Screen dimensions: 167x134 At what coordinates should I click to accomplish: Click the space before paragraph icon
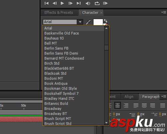[x=132, y=114]
